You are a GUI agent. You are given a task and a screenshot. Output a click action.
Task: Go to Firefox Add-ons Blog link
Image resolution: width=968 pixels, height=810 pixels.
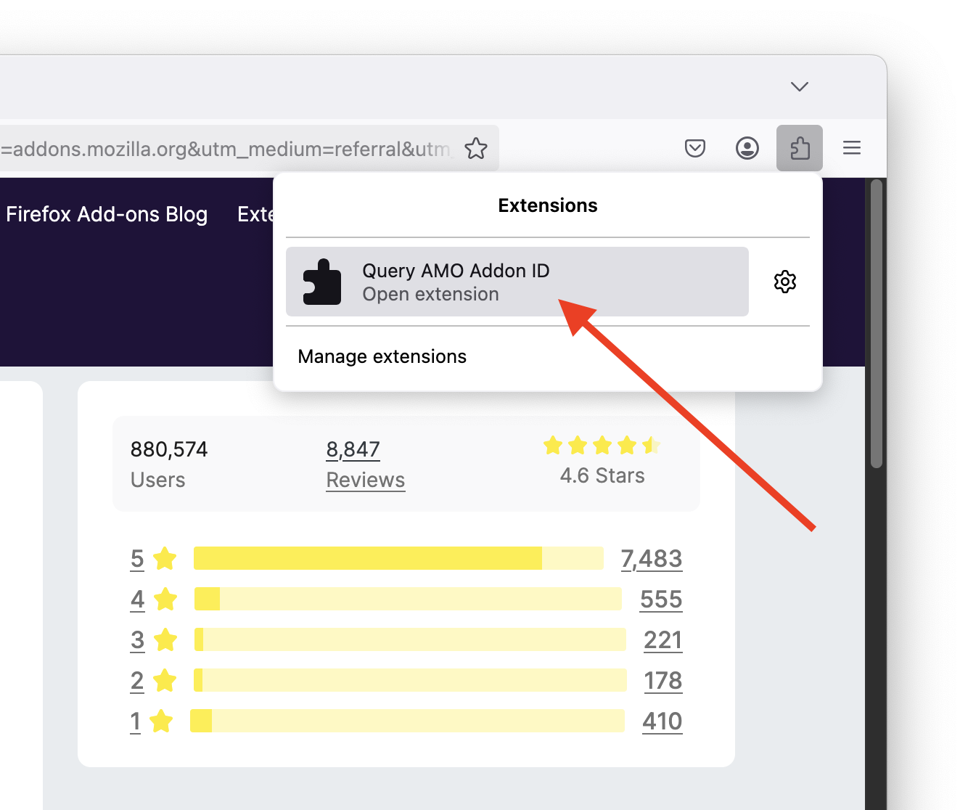[x=107, y=214]
